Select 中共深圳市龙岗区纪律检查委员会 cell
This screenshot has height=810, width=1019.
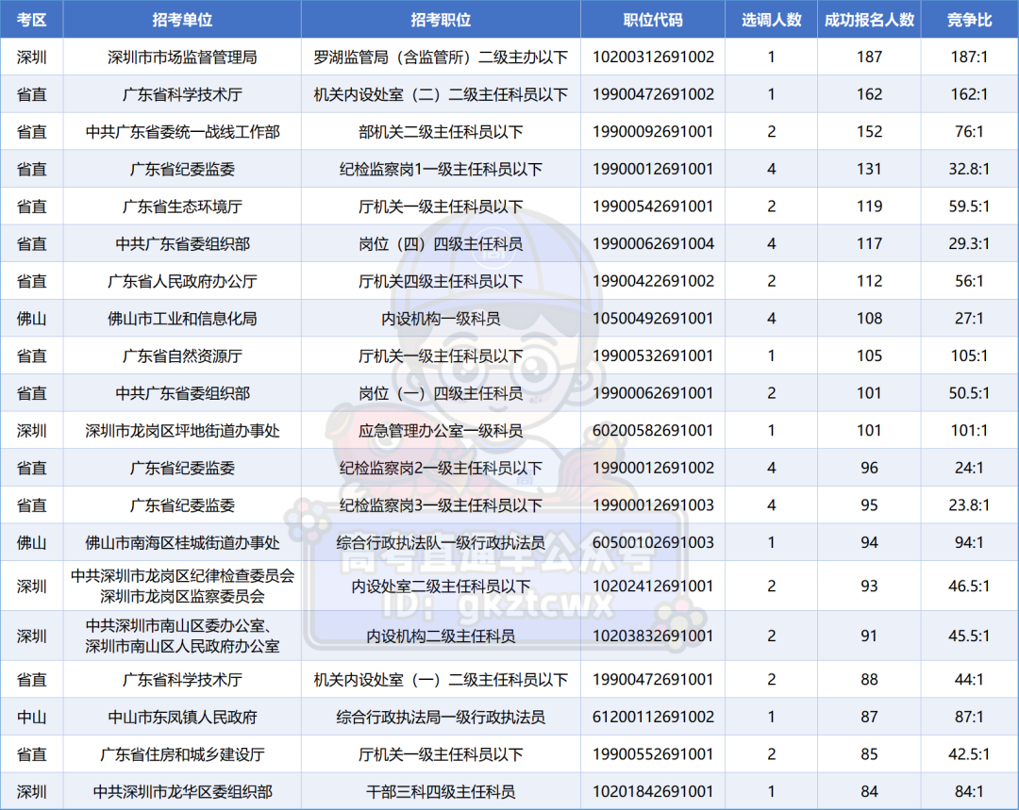(x=182, y=586)
